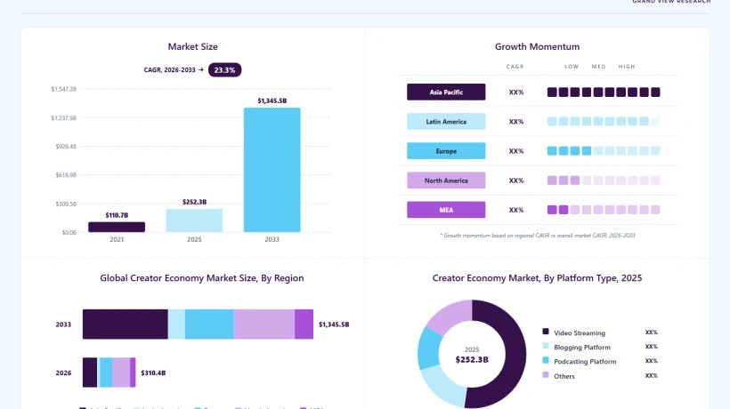The width and height of the screenshot is (730, 409).
Task: Click the Market Size chart title
Action: (193, 46)
